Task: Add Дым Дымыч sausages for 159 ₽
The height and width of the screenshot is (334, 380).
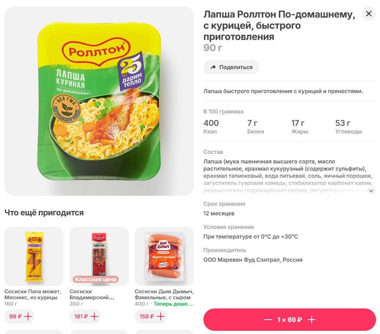Action: [x=149, y=316]
